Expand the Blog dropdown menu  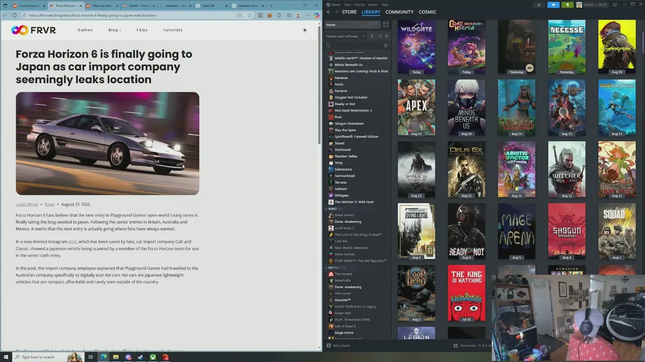(x=115, y=30)
